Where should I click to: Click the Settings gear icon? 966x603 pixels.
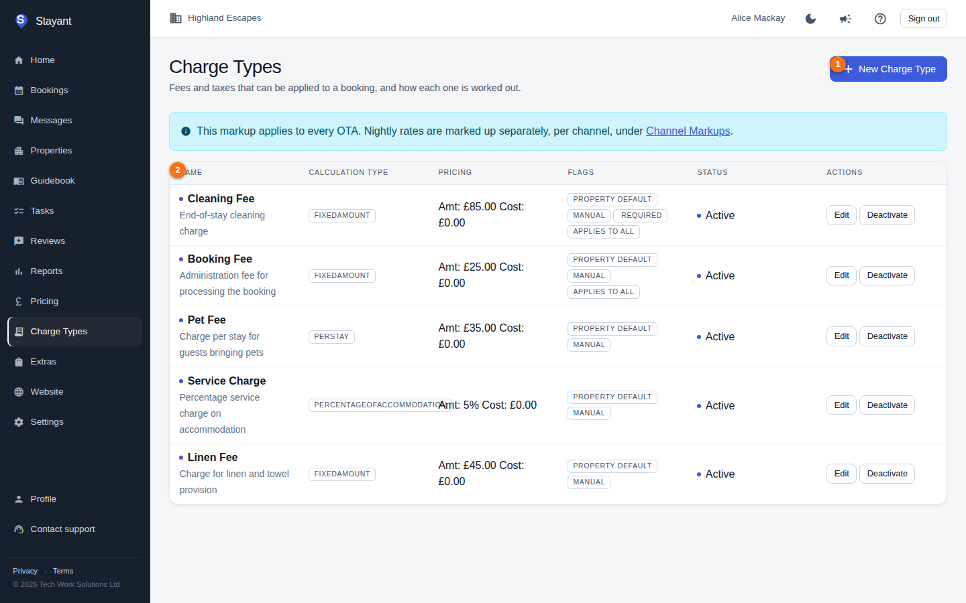point(19,422)
